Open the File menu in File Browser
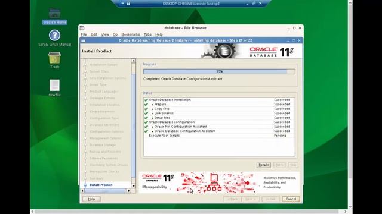 (84, 34)
